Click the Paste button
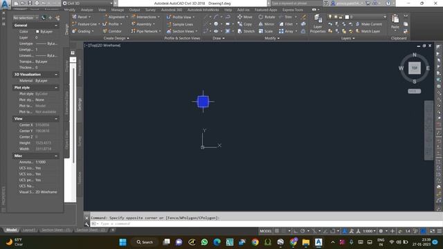 [x=395, y=22]
